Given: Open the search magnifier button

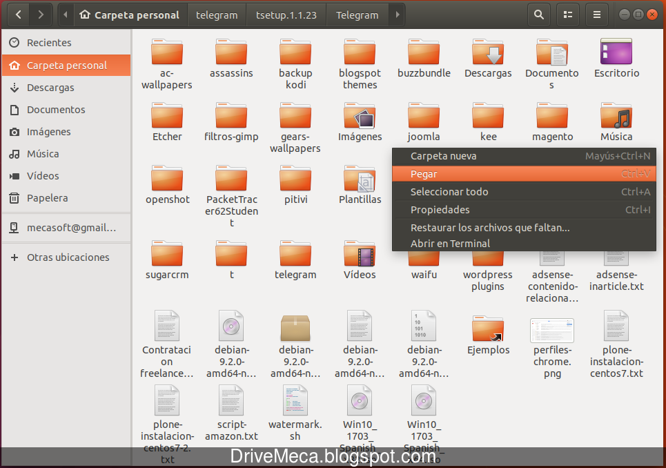Looking at the screenshot, I should pos(538,15).
